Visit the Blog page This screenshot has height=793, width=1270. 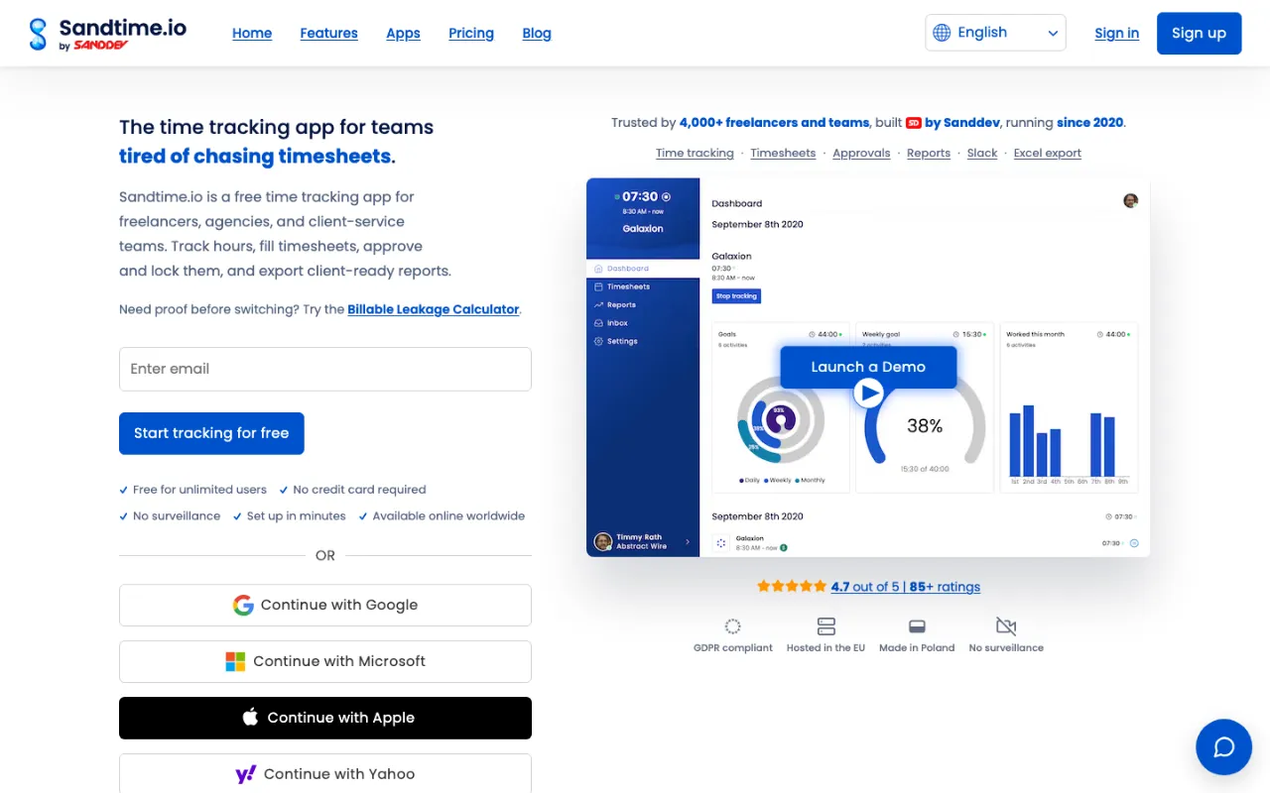click(537, 34)
